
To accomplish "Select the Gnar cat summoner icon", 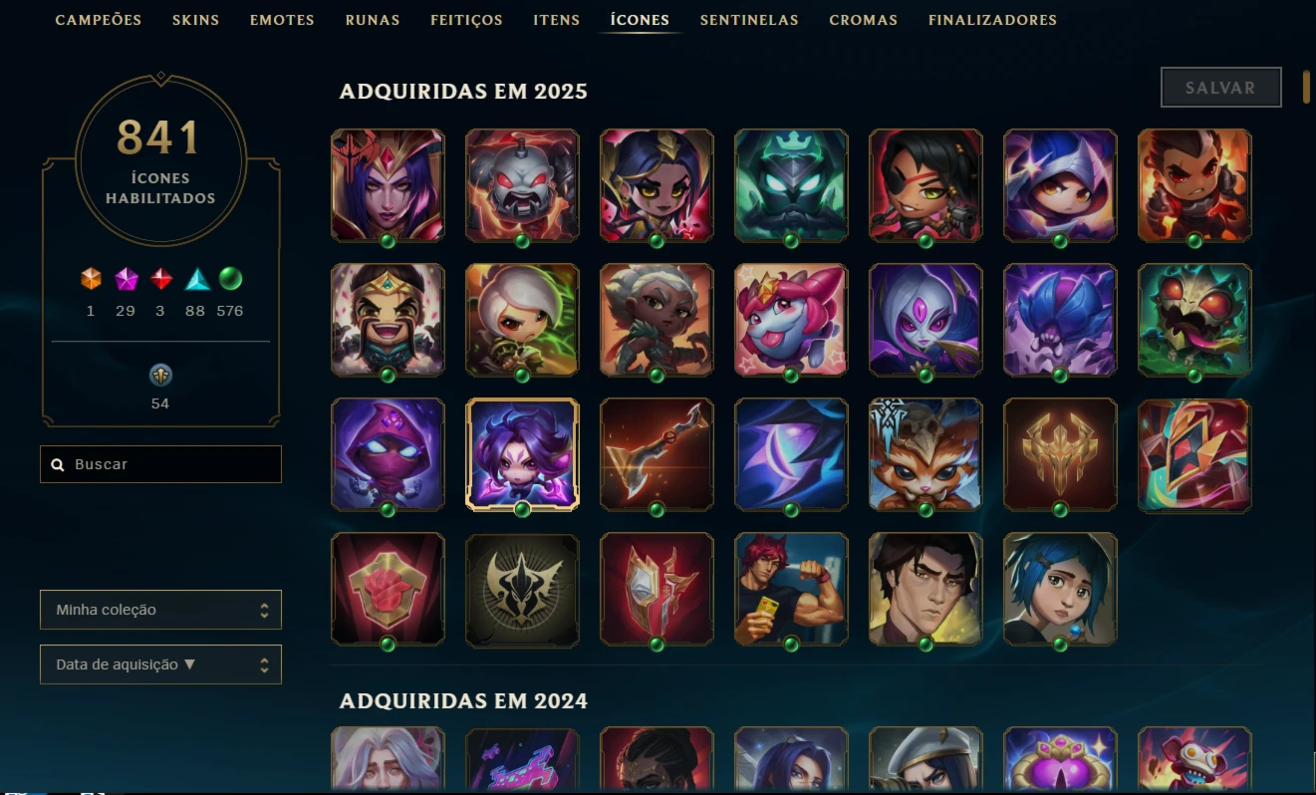I will coord(925,455).
